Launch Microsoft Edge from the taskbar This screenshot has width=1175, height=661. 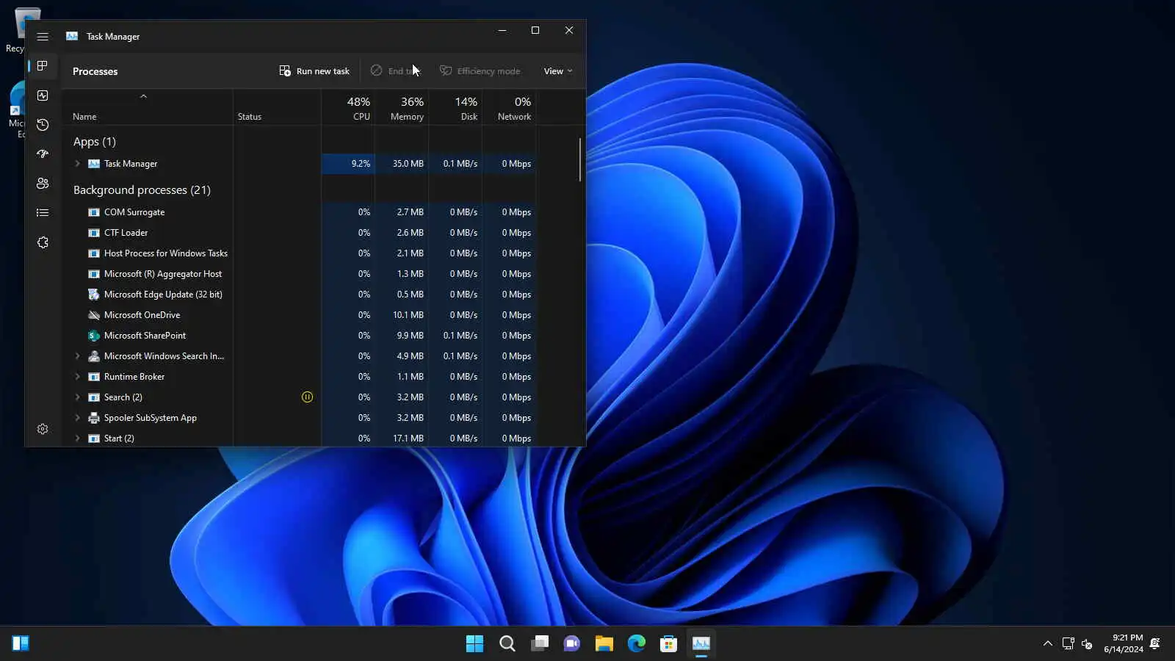636,644
